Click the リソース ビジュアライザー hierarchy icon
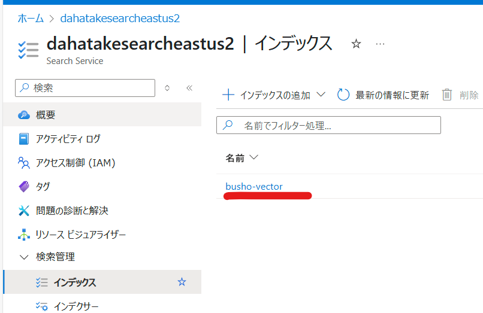The image size is (483, 313). point(24,235)
